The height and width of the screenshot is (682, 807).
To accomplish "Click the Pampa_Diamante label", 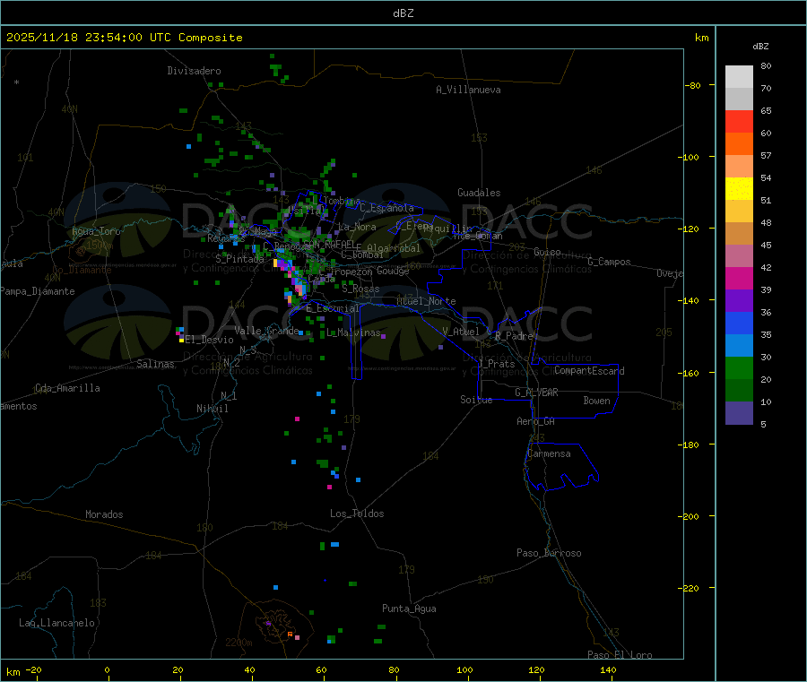I will pyautogui.click(x=38, y=291).
